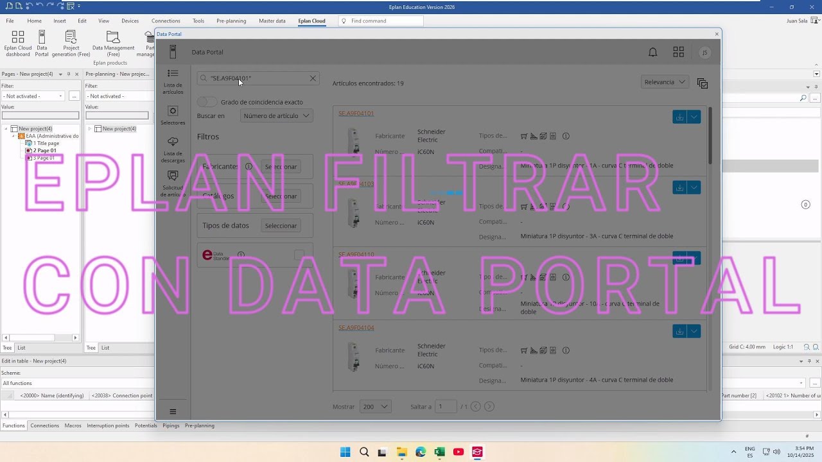
Task: Expand download options for SE.A9F04101
Action: (694, 117)
